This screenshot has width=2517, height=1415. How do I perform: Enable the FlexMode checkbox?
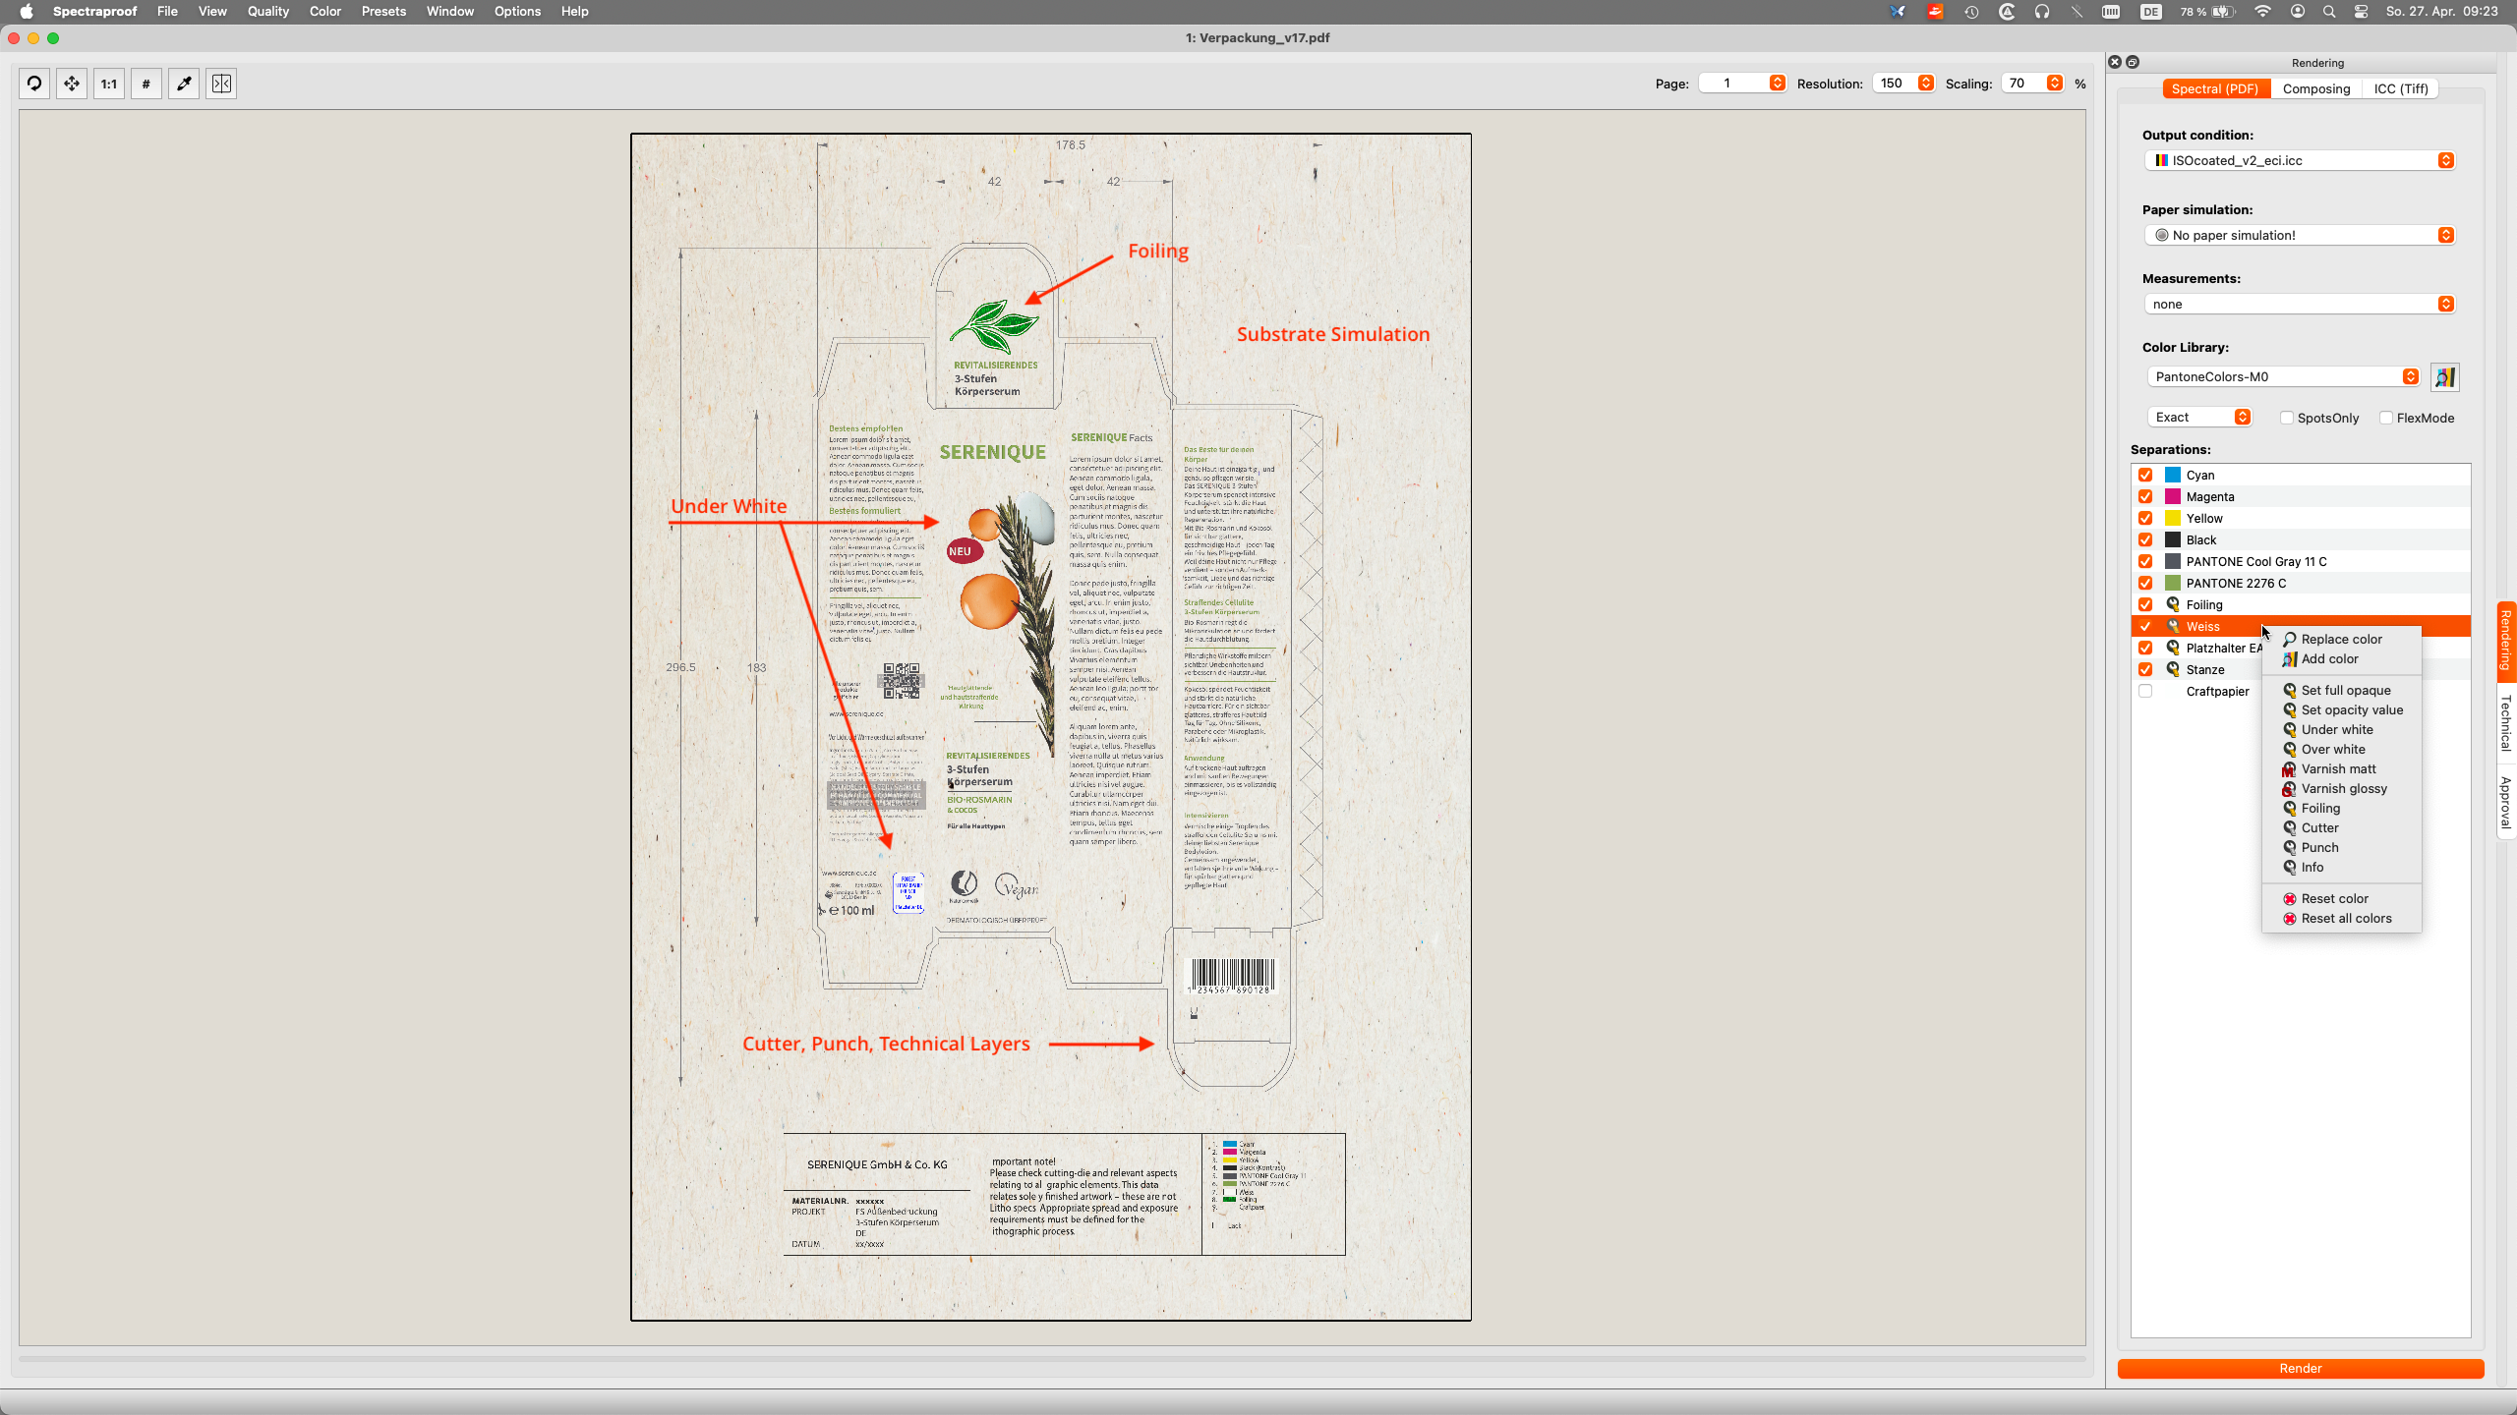pyautogui.click(x=2386, y=418)
